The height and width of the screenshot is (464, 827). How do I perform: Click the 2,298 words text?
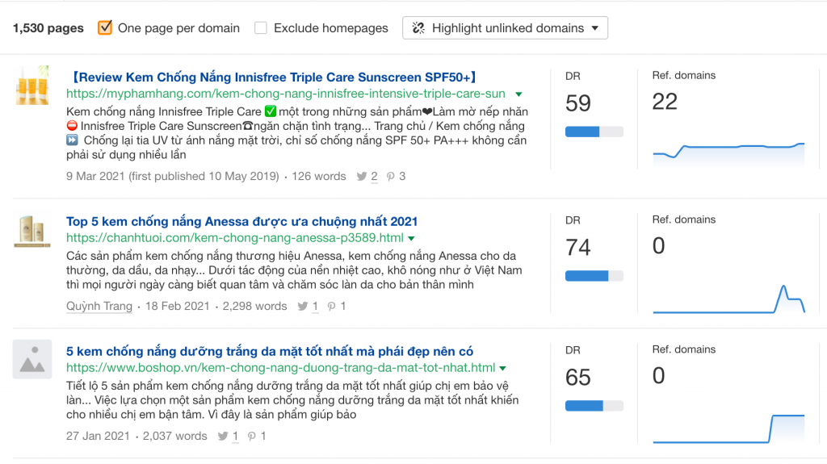pyautogui.click(x=254, y=307)
